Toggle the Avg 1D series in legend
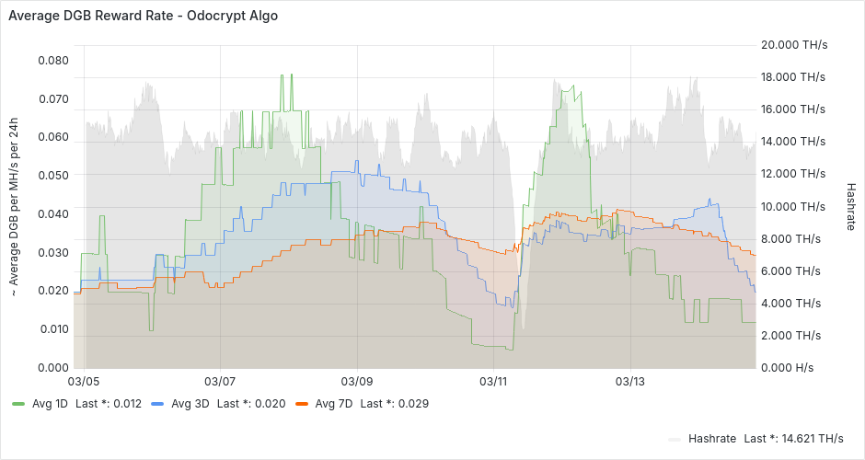 tap(52, 403)
